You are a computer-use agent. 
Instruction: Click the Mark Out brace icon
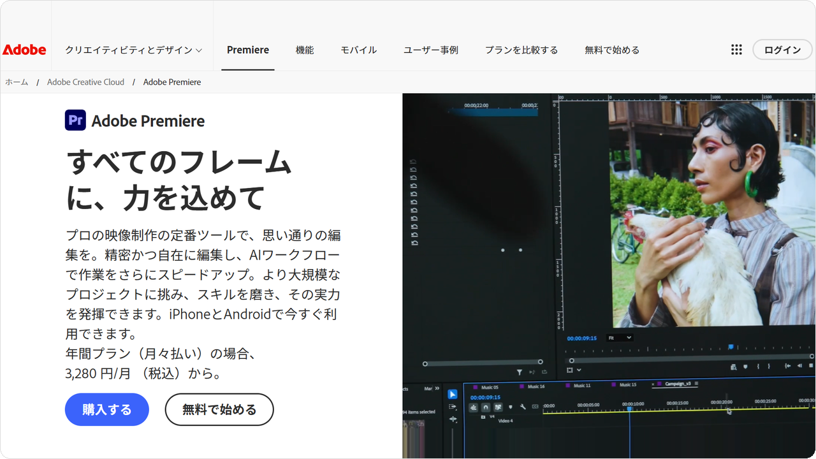point(769,366)
